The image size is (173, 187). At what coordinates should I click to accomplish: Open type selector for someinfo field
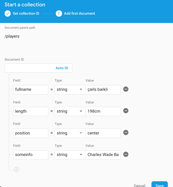[70, 155]
